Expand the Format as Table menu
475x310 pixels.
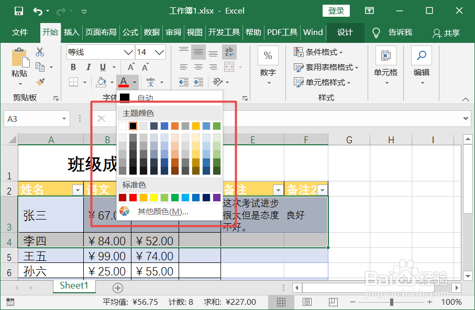(326, 67)
